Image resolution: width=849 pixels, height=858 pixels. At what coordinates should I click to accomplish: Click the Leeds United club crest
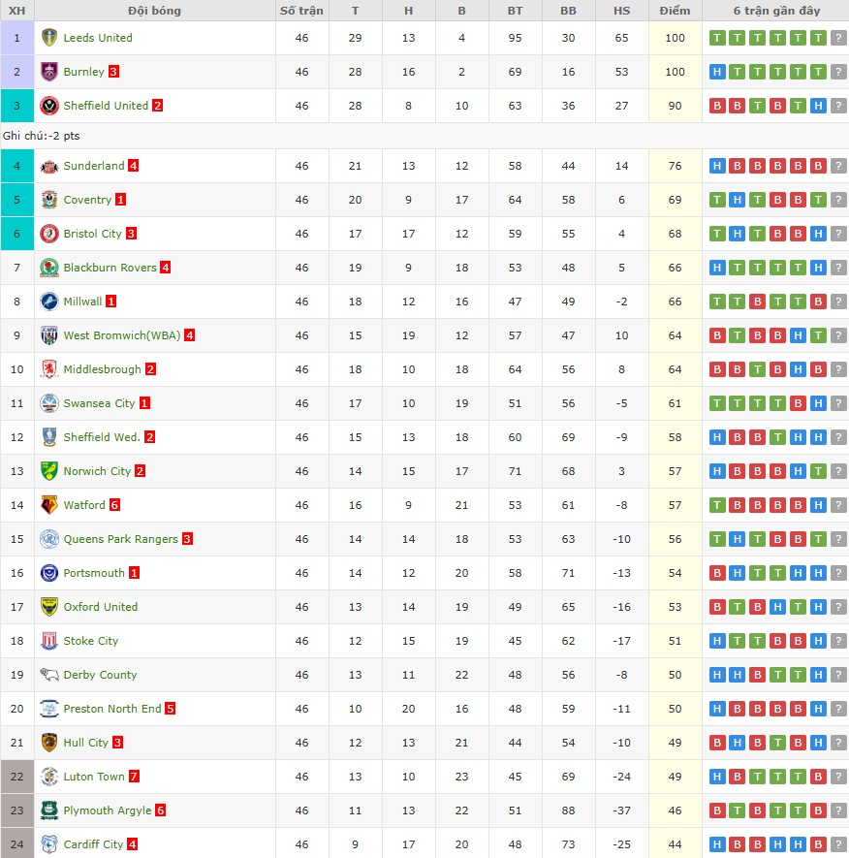point(49,38)
